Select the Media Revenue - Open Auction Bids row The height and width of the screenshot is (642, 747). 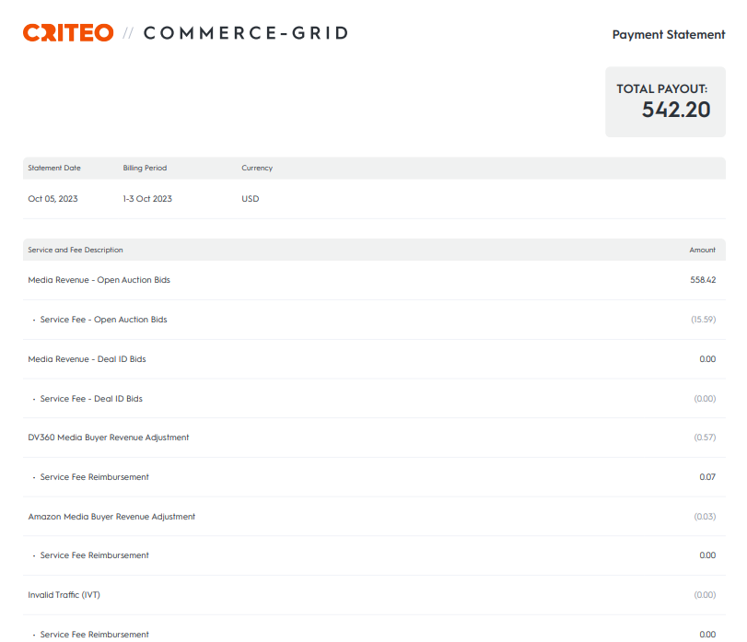tap(99, 280)
